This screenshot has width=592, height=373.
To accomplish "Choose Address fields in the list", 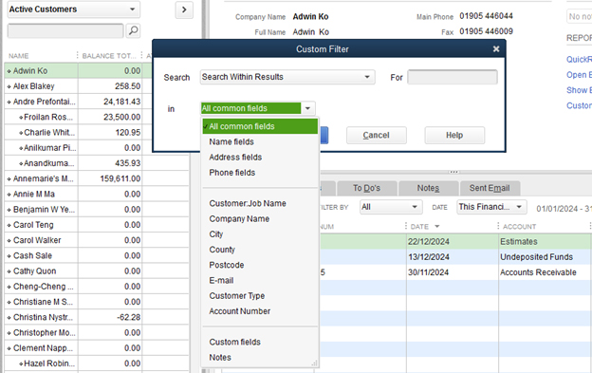I will [x=235, y=158].
